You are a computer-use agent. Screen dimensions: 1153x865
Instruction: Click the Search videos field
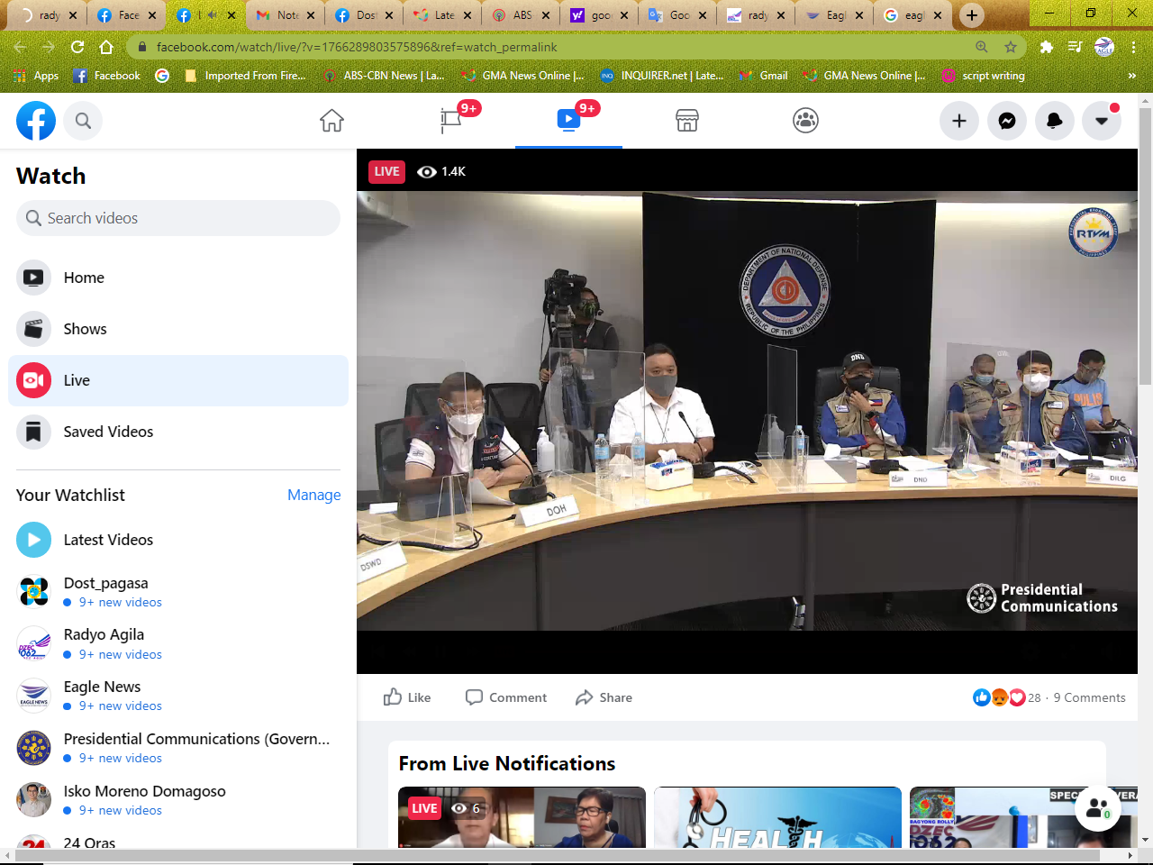coord(178,218)
